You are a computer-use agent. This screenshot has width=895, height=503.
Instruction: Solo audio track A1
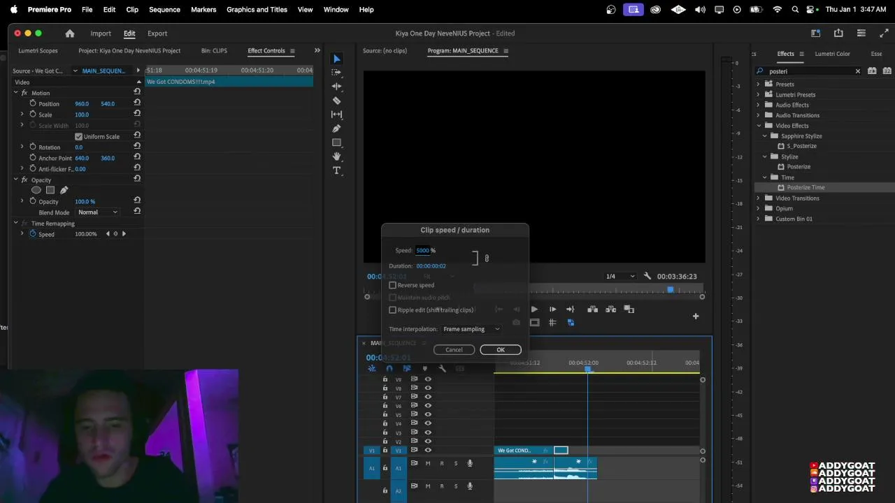[456, 463]
